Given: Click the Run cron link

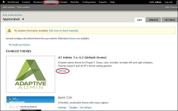Looking at the screenshot, I should click(x=54, y=31).
